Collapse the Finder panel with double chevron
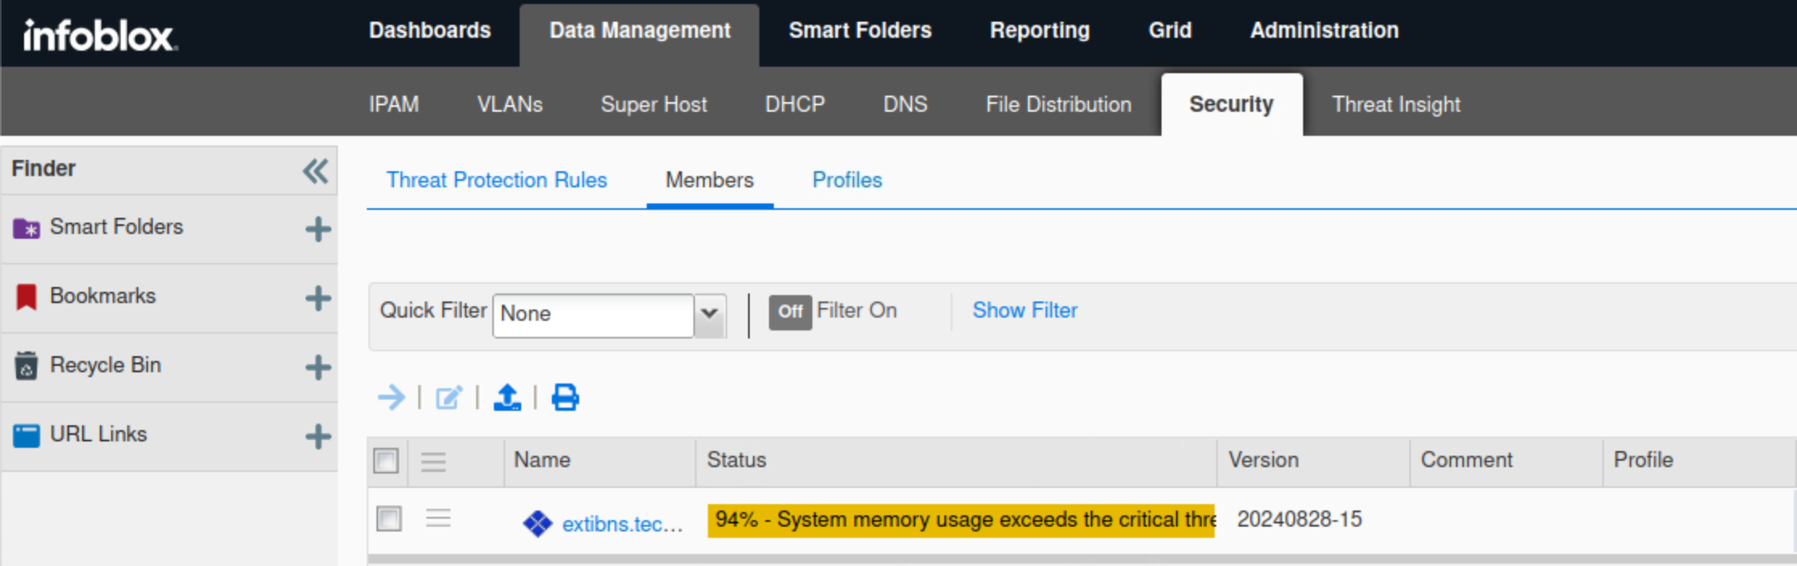Image resolution: width=1797 pixels, height=566 pixels. (x=315, y=170)
